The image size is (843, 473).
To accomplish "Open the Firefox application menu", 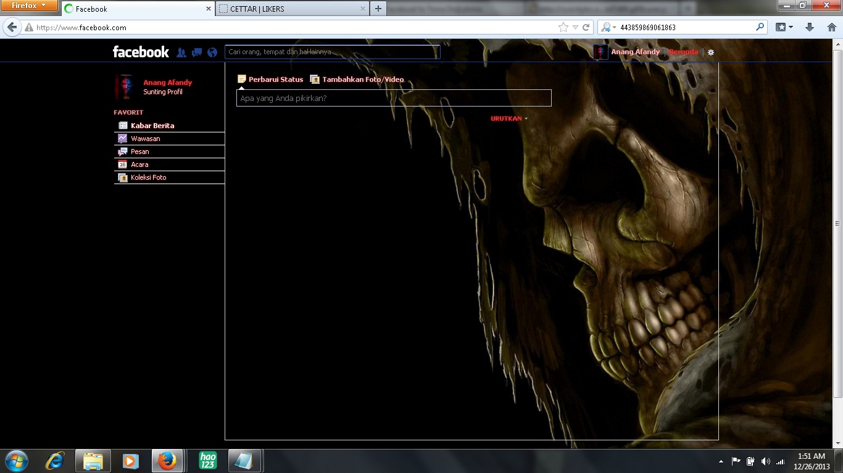I will [29, 6].
